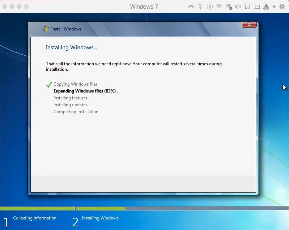Image resolution: width=289 pixels, height=230 pixels.
Task: Click the CD/DVD disc icon
Action: (210, 7)
